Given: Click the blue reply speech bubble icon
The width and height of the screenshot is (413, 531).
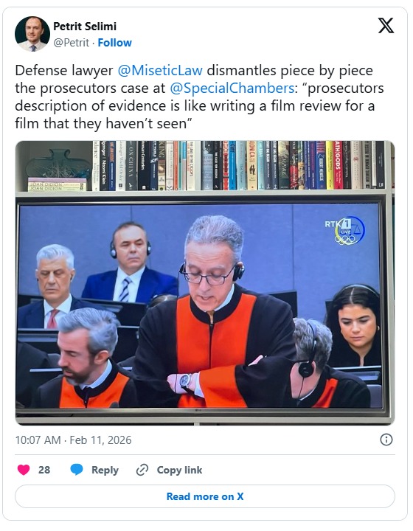Looking at the screenshot, I should click(77, 470).
